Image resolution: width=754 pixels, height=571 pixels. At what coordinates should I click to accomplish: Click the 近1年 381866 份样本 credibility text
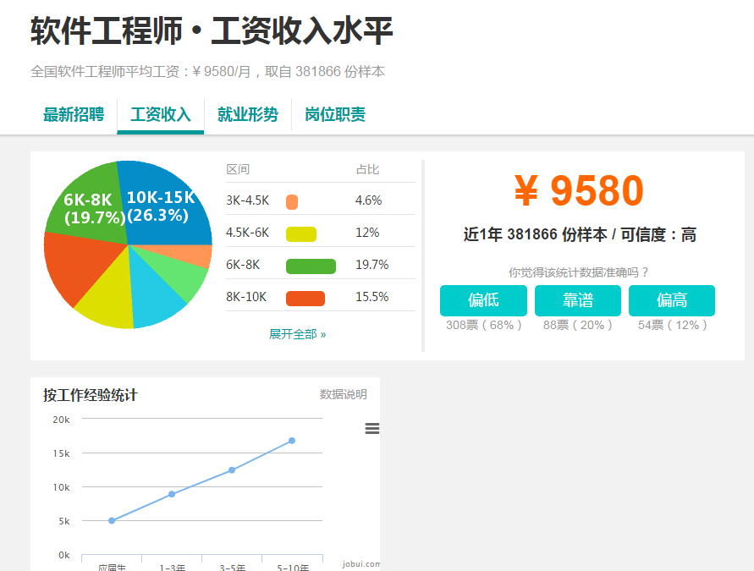coord(580,235)
